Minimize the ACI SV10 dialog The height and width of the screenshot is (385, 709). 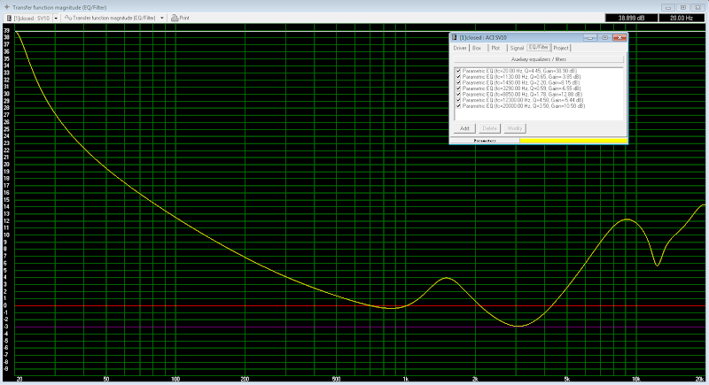coord(591,38)
